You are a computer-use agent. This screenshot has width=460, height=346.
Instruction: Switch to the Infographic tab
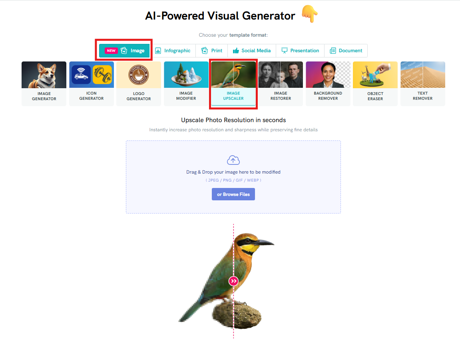173,51
